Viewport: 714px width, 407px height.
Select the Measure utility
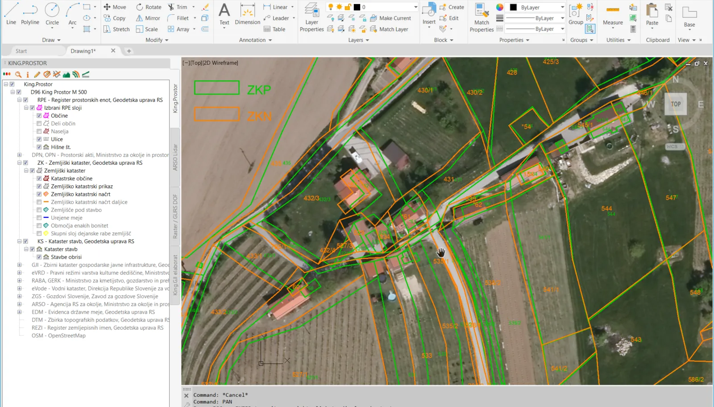pos(613,16)
